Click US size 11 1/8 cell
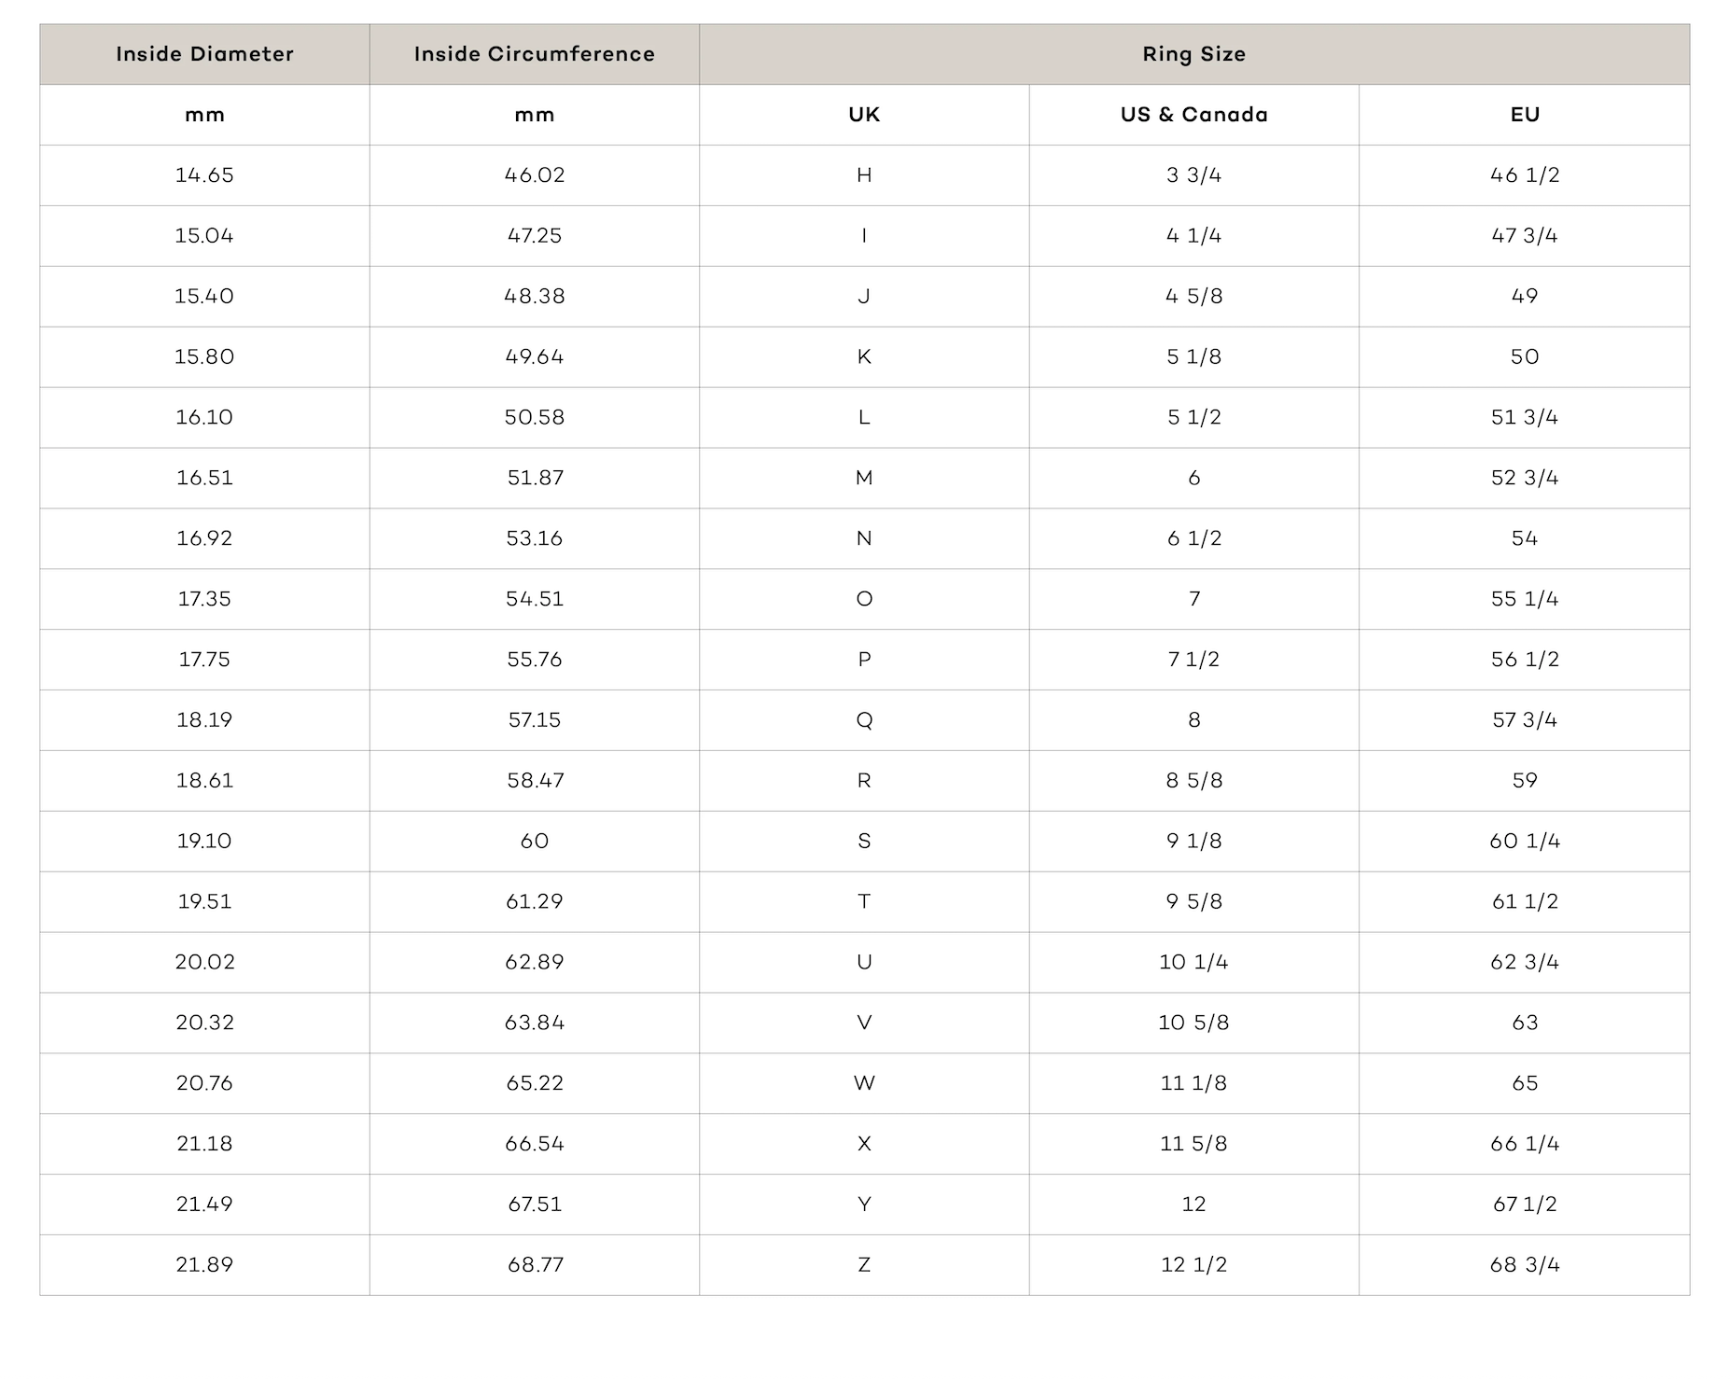Viewport: 1730px width, 1379px height. 1193,1083
